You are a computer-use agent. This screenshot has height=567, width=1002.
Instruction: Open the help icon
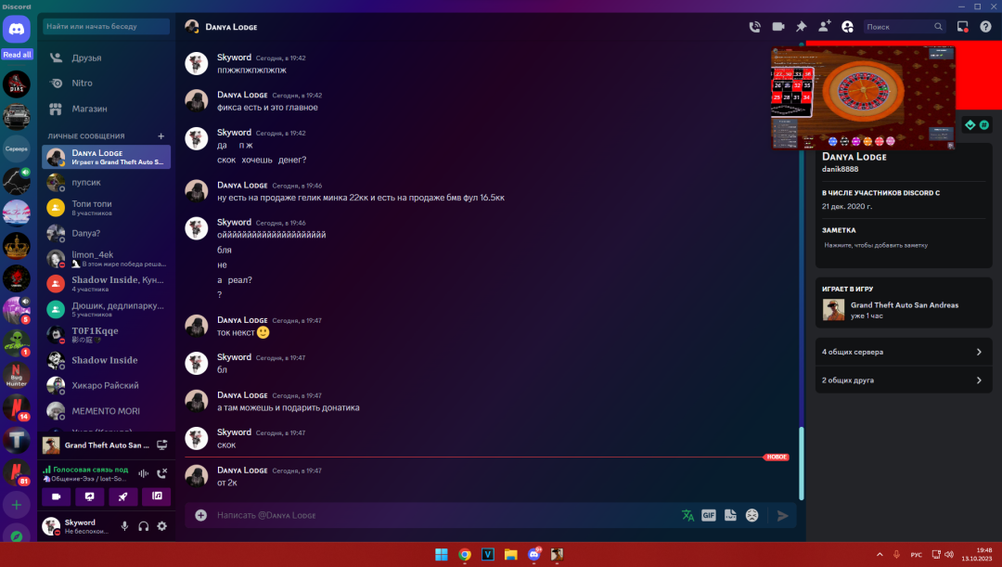pos(985,27)
